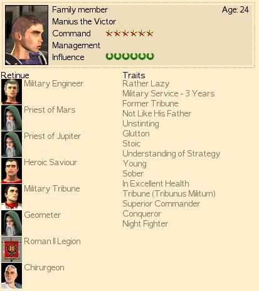Click the Superior Commander trait

click(x=161, y=204)
